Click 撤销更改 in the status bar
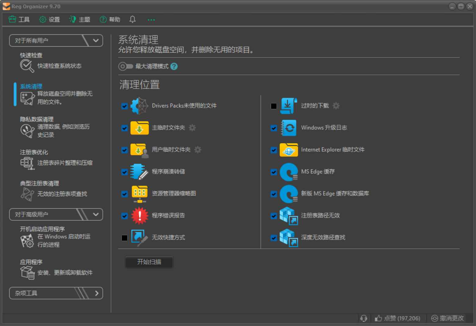Image resolution: width=476 pixels, height=326 pixels. point(447,318)
